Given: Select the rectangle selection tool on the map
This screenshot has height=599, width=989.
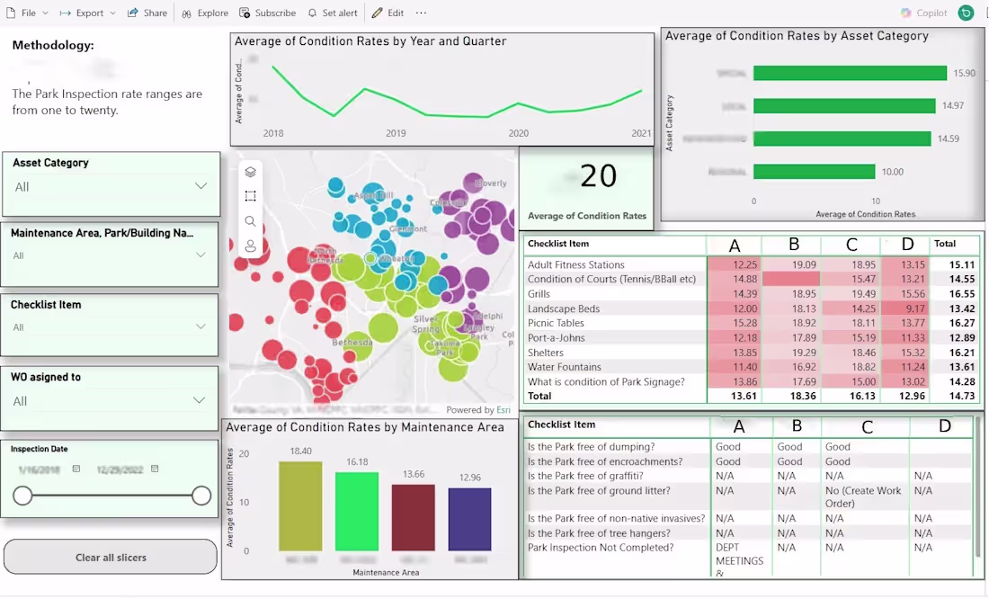Looking at the screenshot, I should 251,196.
